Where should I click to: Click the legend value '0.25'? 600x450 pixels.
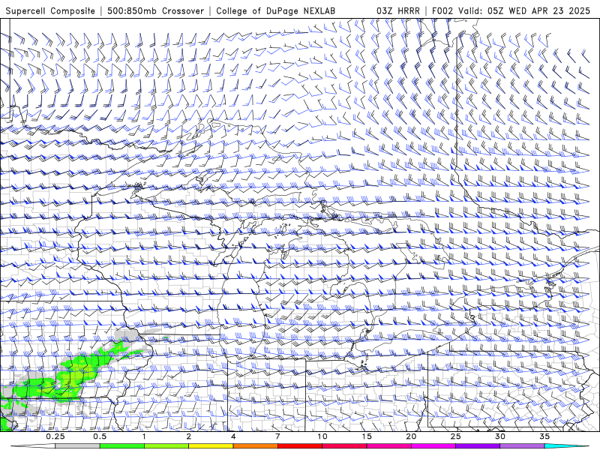pyautogui.click(x=55, y=436)
